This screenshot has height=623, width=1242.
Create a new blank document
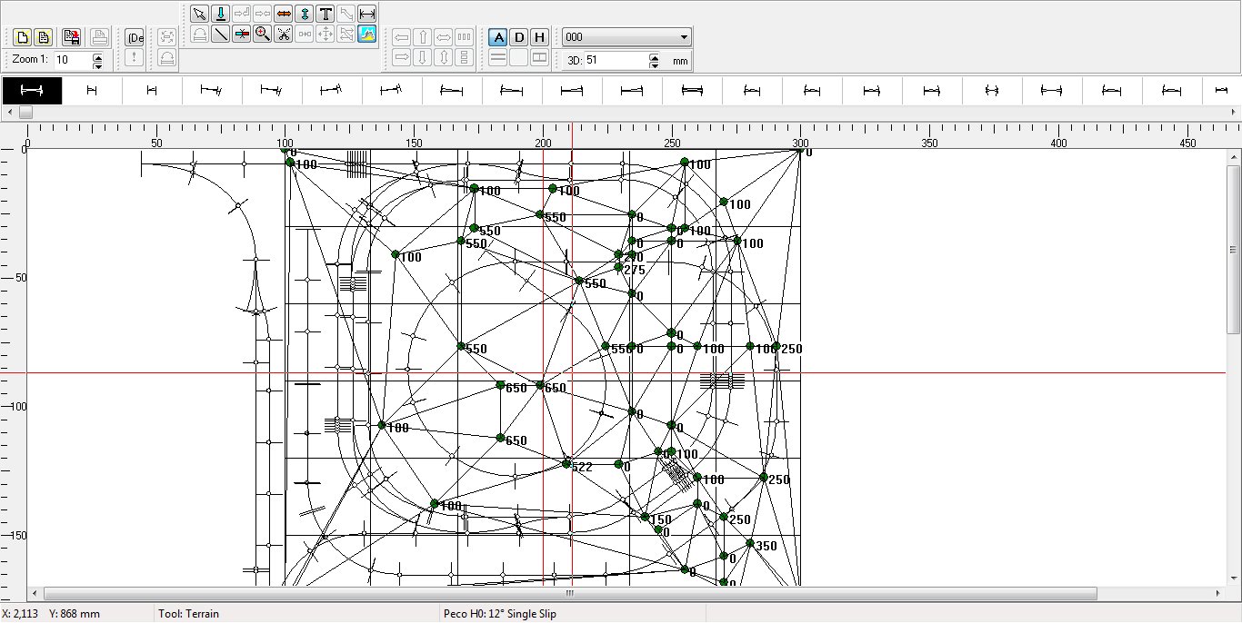[x=22, y=37]
